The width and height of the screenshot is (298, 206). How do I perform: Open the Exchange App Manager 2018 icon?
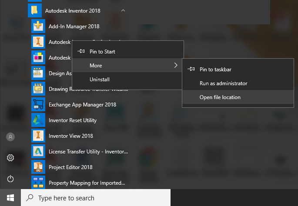tap(38, 104)
